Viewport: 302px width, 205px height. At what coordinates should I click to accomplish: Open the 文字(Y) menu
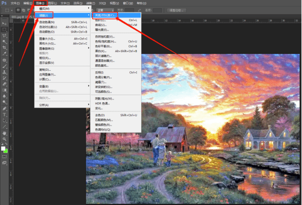point(65,3)
